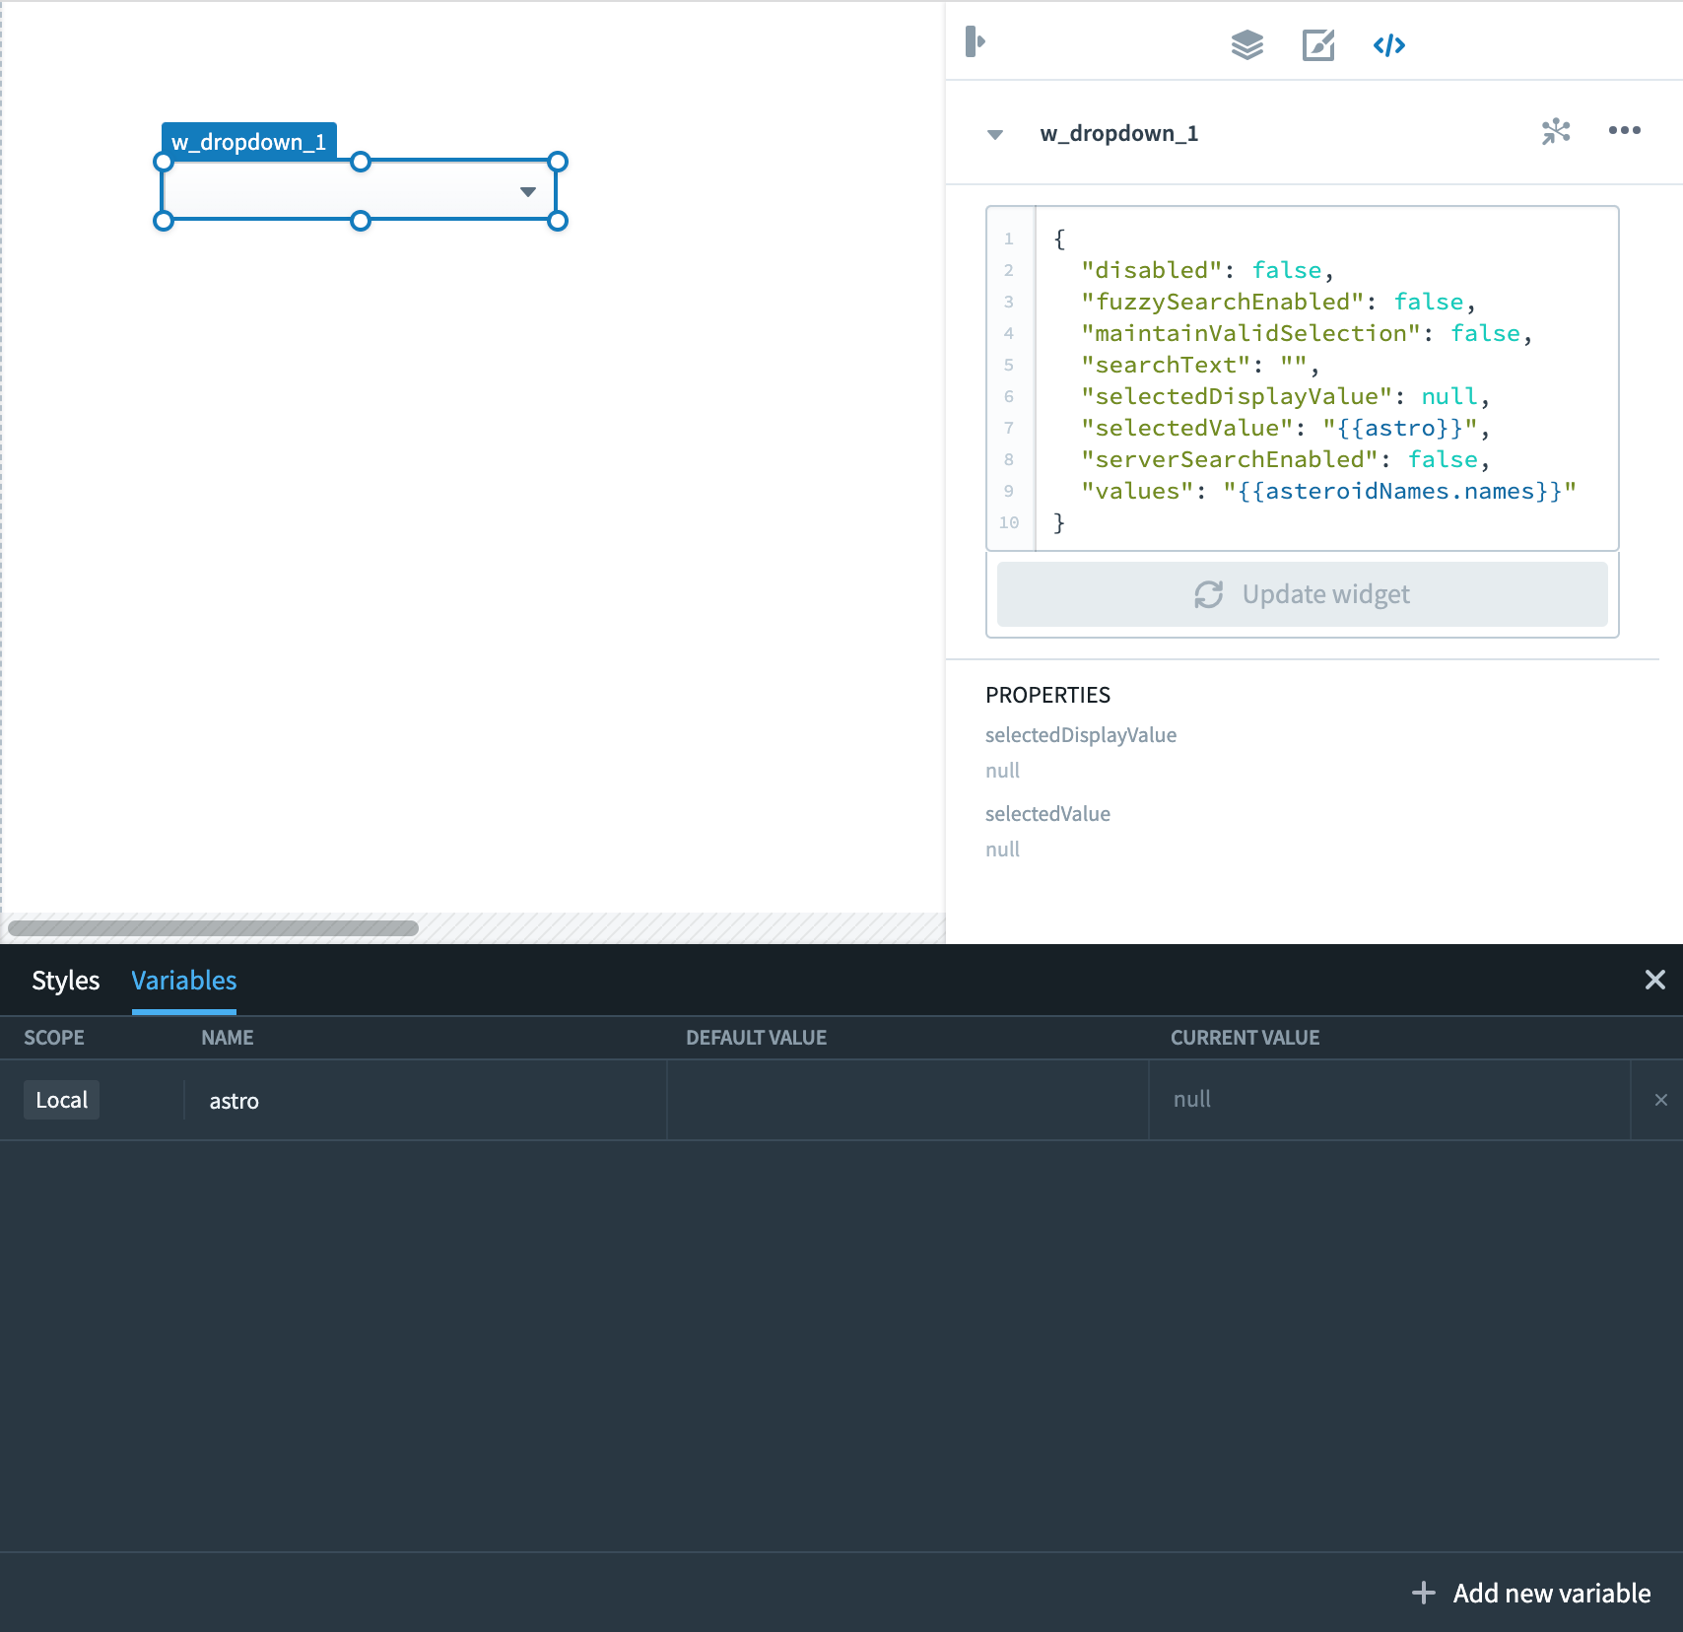This screenshot has width=1683, height=1632.
Task: Click the canvas horizontal scrollbar
Action: click(x=213, y=927)
